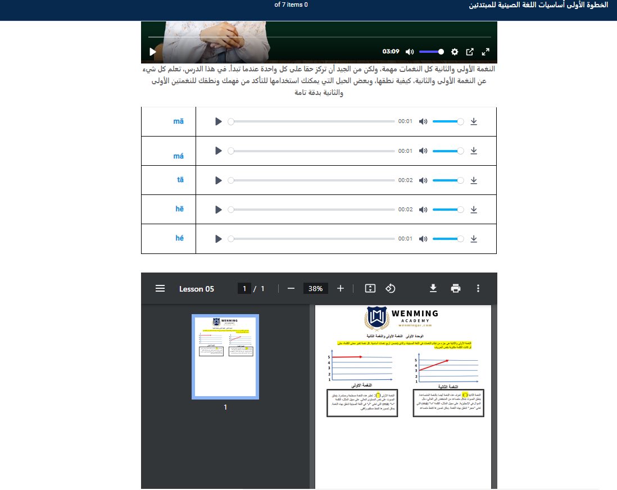The image size is (617, 490).
Task: Download the Lesson 05 PDF
Action: (x=433, y=288)
